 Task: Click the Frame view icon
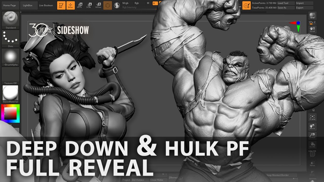click(312, 117)
